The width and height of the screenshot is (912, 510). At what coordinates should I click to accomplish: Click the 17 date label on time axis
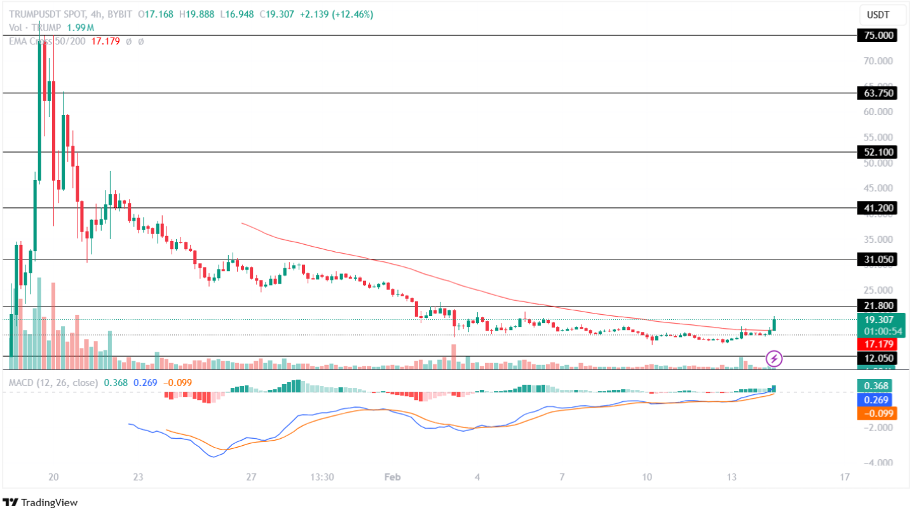(845, 477)
